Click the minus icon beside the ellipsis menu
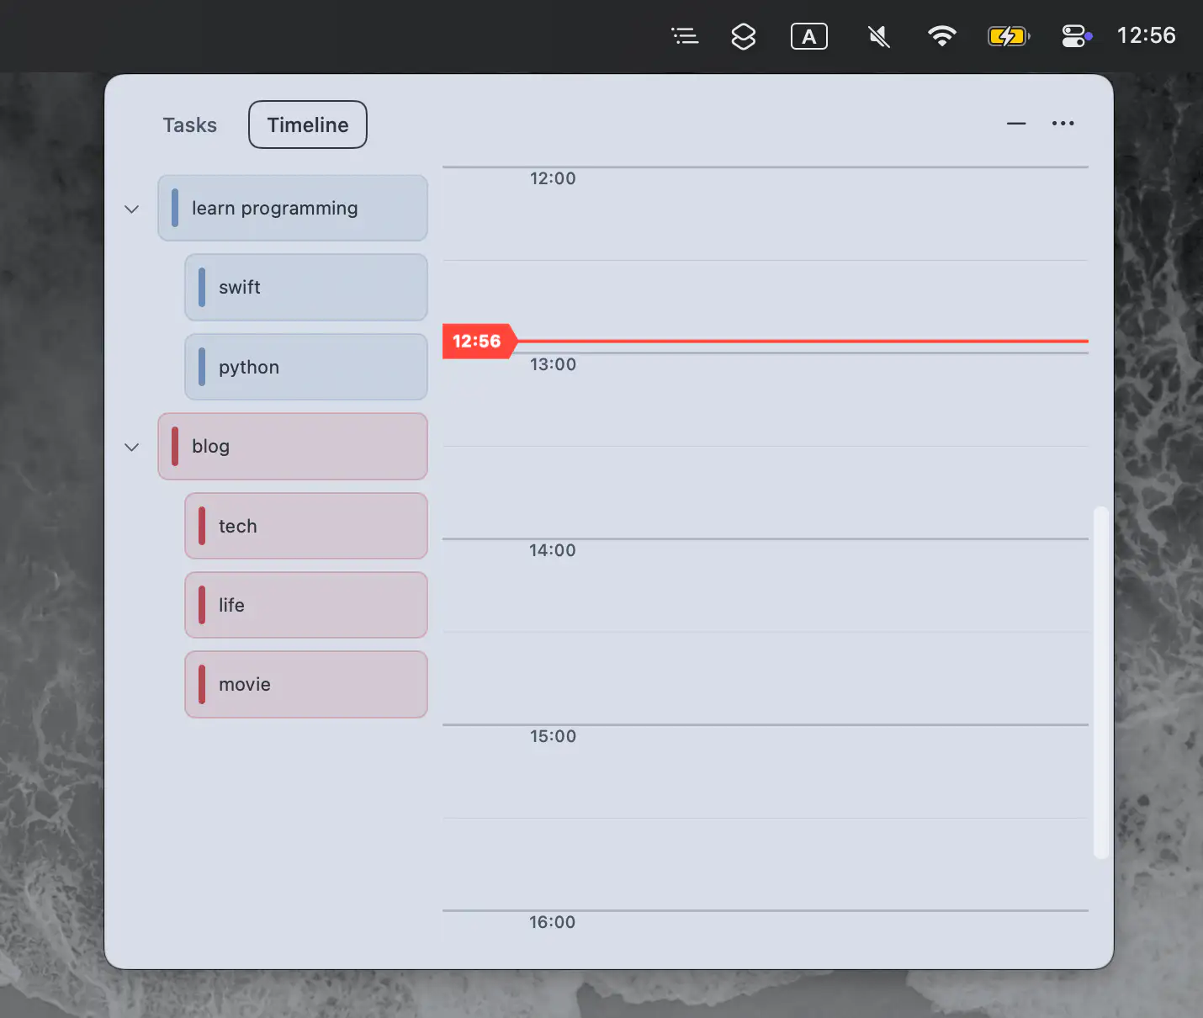1203x1018 pixels. click(1016, 124)
